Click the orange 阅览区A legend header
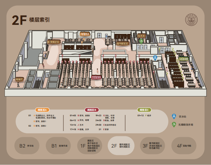The height and width of the screenshot is (165, 211). click(x=42, y=110)
